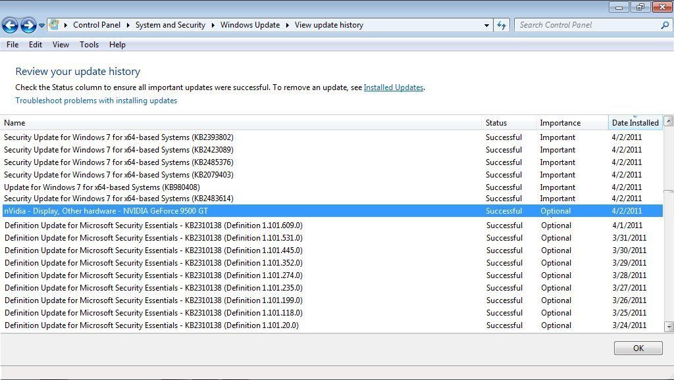Select Definition 1.101.235.0 update row
674x380 pixels.
[331, 288]
